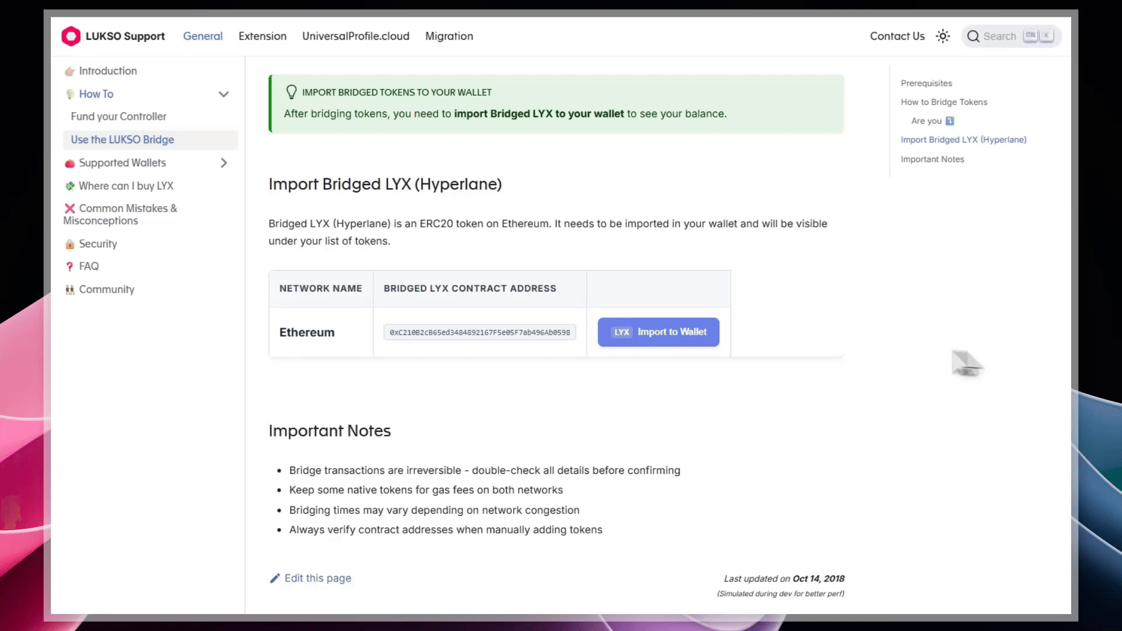Click the Supported Wallets icon
Image resolution: width=1122 pixels, height=631 pixels.
(x=70, y=164)
